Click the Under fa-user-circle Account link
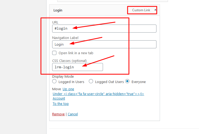Viewport: 199px width, 134px height. click(98, 96)
